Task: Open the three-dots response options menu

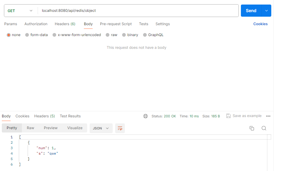Action: [268, 116]
